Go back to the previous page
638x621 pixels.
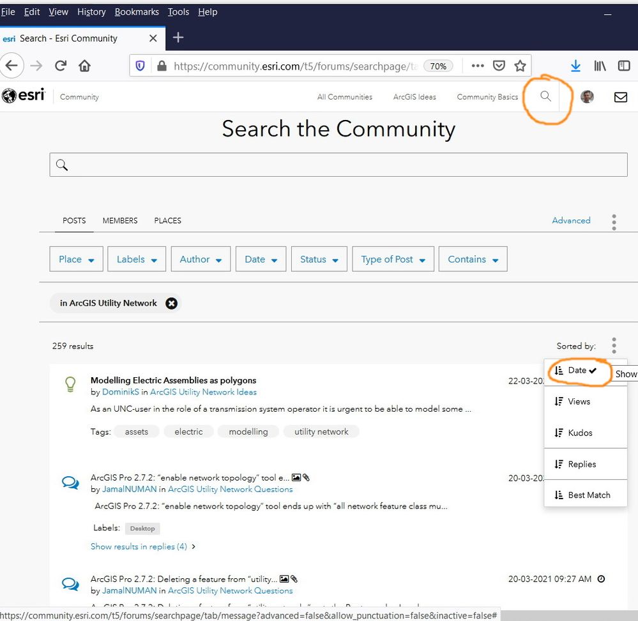point(11,66)
